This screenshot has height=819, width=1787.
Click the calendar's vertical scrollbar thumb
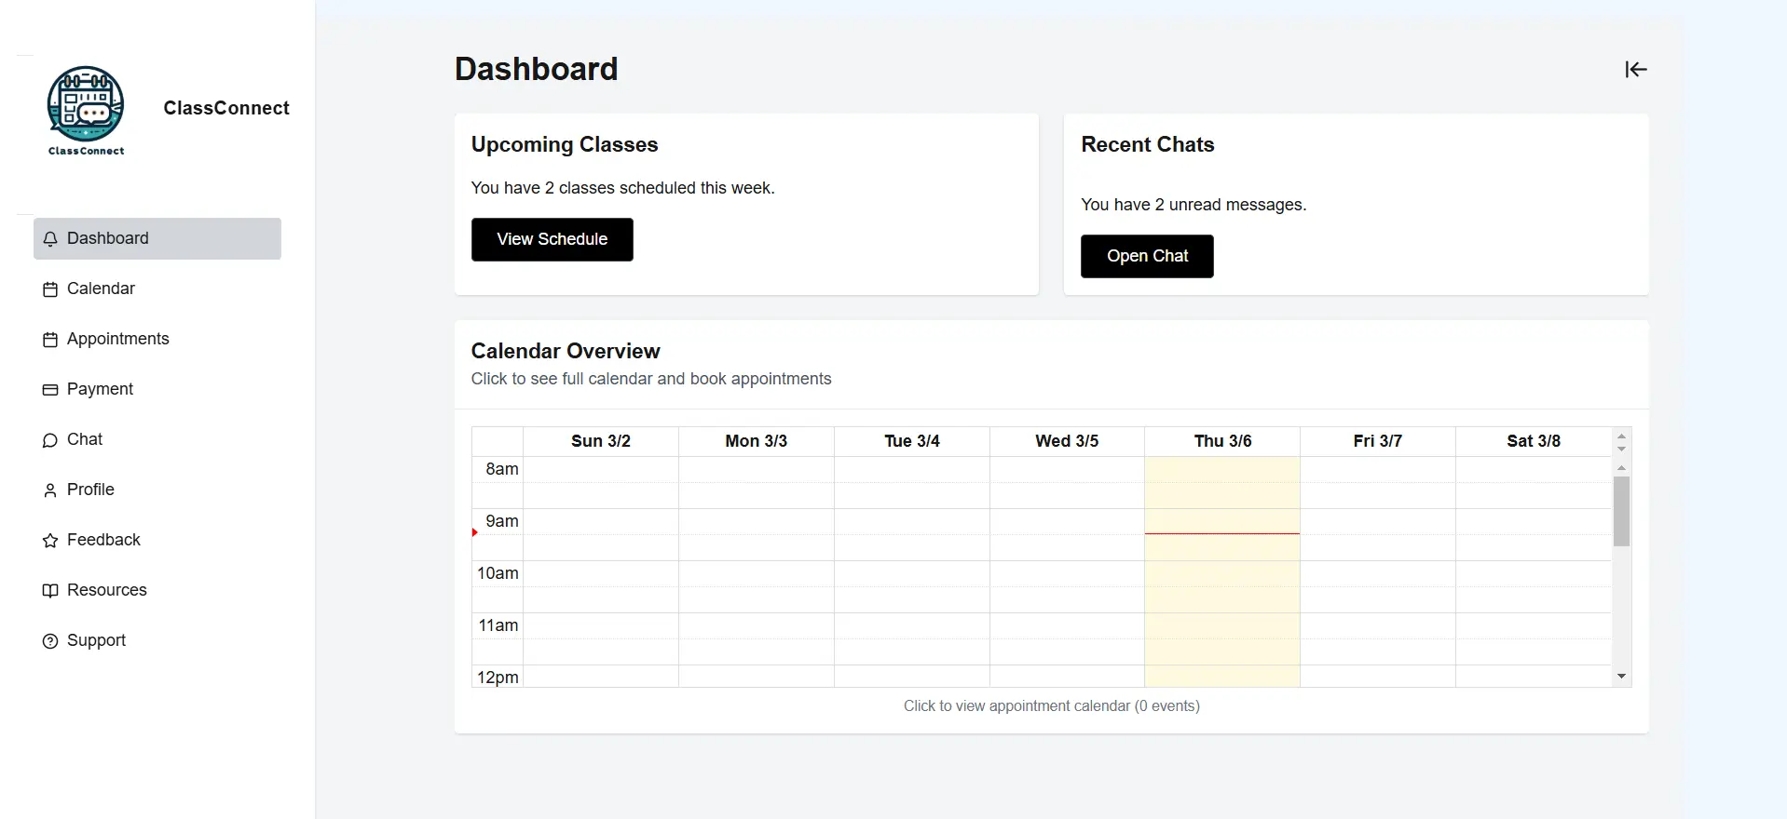click(x=1621, y=511)
